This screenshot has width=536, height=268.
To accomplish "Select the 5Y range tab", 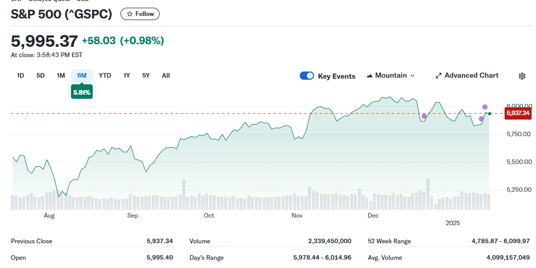I will click(x=146, y=76).
